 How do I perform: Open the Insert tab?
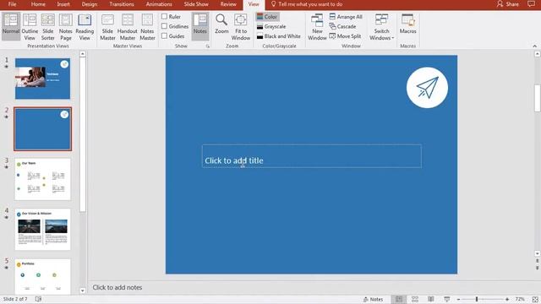63,4
